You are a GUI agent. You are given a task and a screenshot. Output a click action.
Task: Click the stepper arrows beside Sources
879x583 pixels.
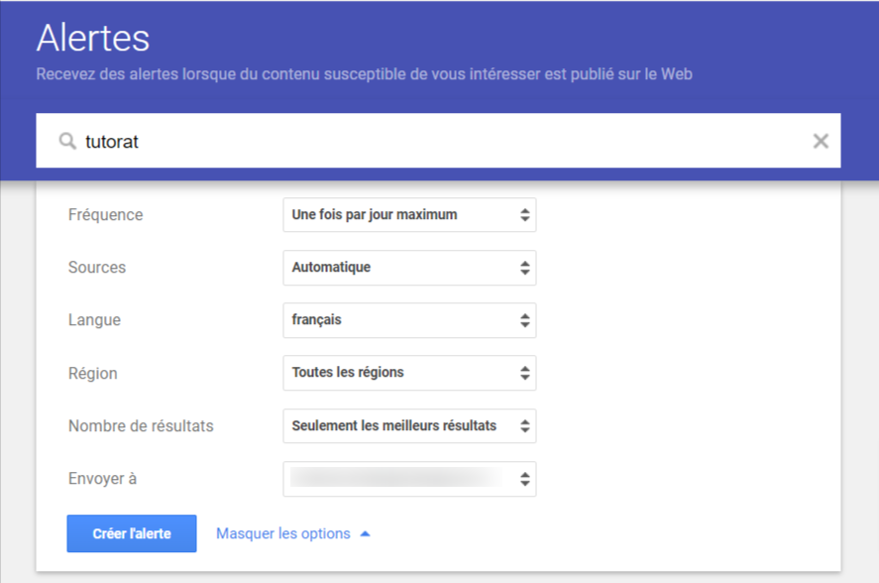524,268
